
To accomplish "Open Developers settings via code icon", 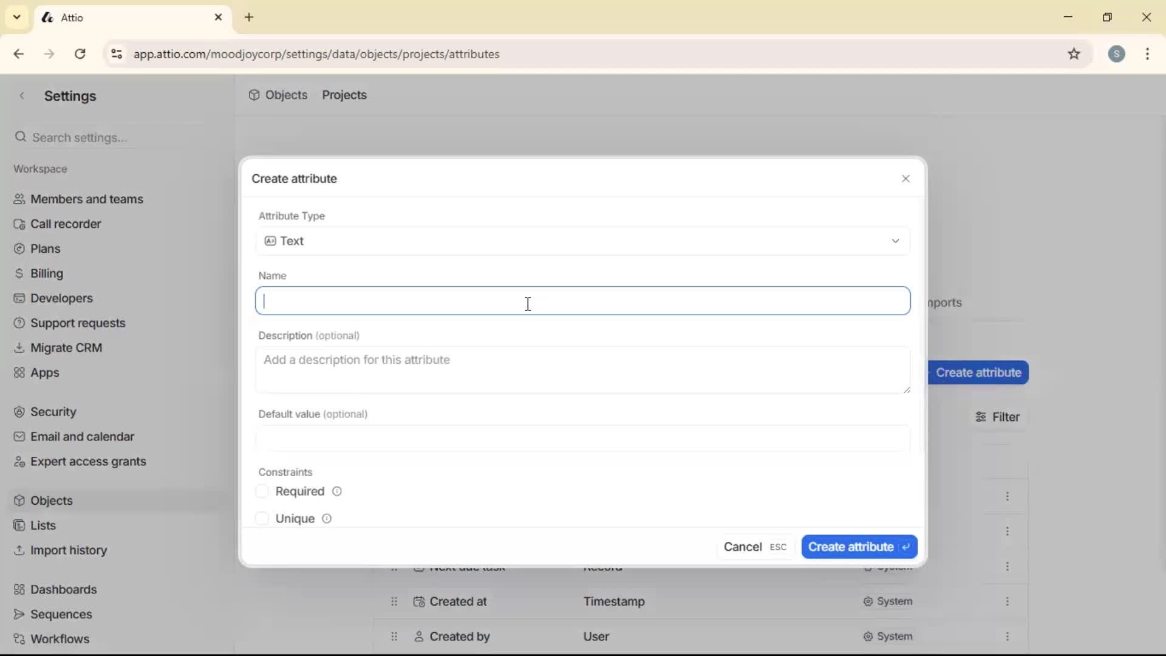I will pyautogui.click(x=19, y=298).
